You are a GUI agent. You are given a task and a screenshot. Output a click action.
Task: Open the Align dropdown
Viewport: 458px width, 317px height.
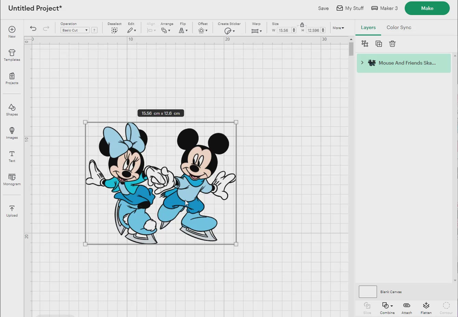tap(151, 30)
